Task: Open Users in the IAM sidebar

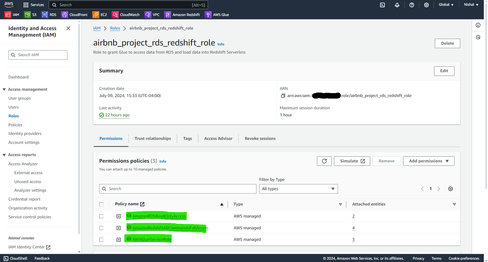Action: click(x=14, y=107)
